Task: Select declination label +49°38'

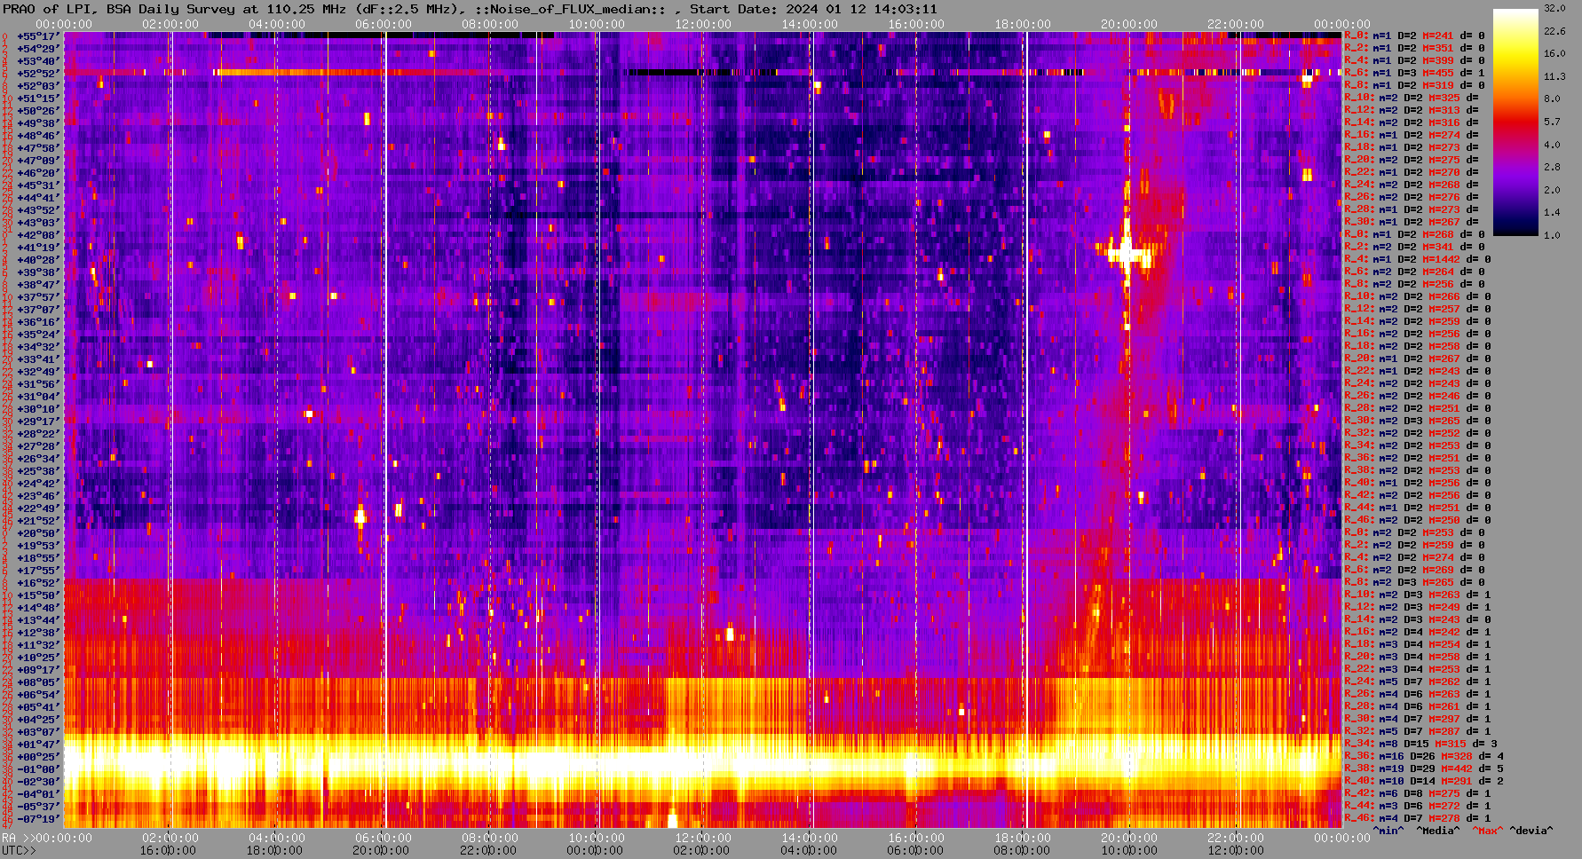Action: point(38,123)
